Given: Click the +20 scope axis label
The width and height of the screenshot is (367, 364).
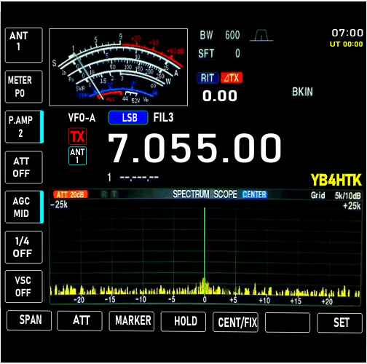Looking at the screenshot, I should 327,301.
